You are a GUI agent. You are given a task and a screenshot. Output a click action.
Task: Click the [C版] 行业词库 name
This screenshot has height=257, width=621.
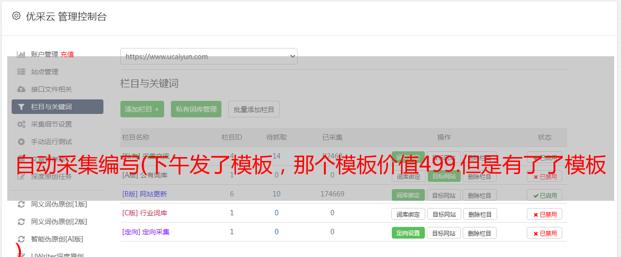pyautogui.click(x=145, y=213)
